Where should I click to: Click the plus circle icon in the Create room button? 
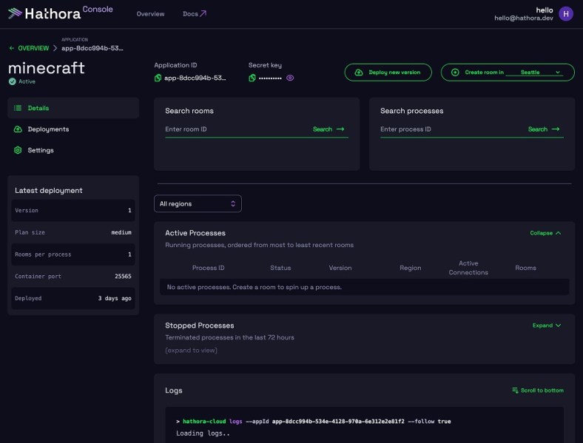(x=455, y=72)
